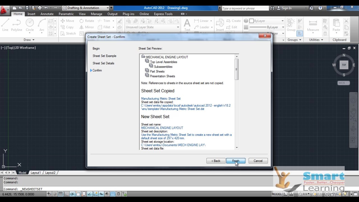Image resolution: width=359 pixels, height=202 pixels.
Task: Select the Line tool
Action: pos(5,25)
